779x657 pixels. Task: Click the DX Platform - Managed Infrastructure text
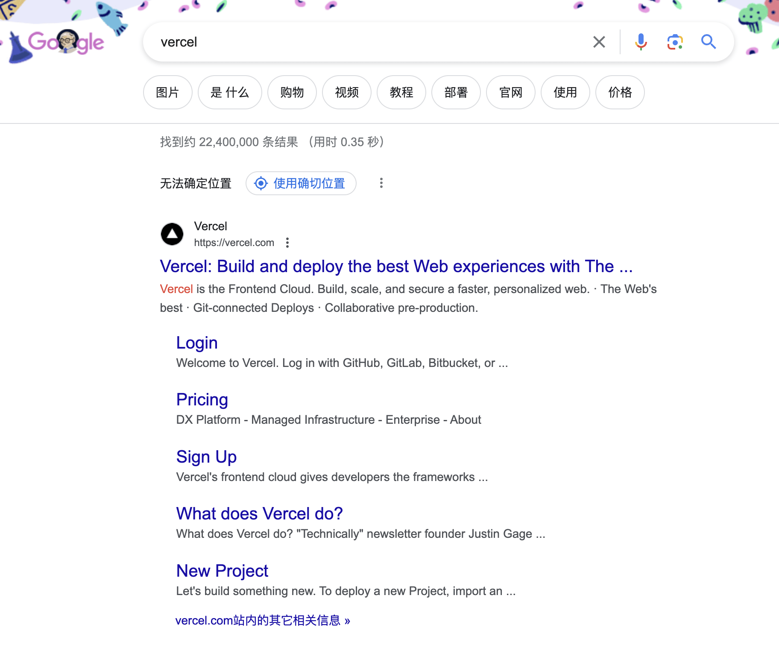tap(328, 420)
